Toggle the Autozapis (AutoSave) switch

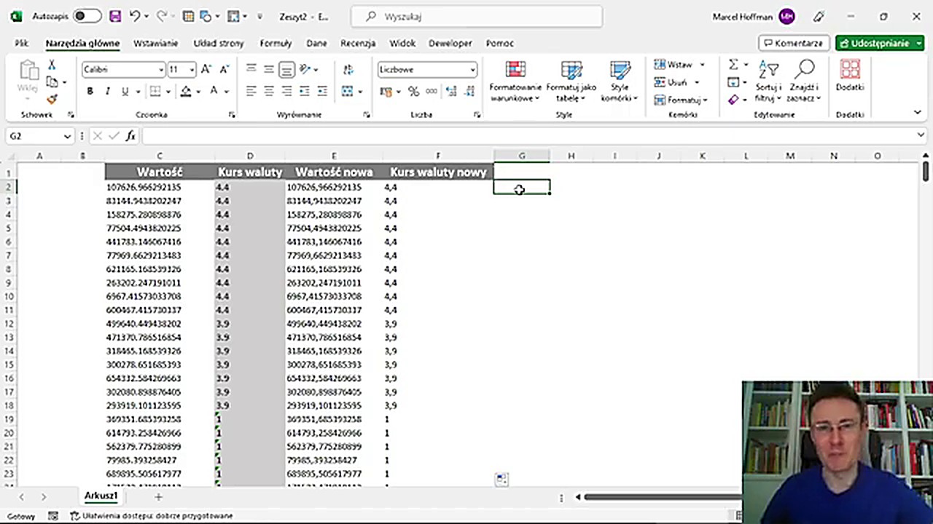tap(87, 16)
